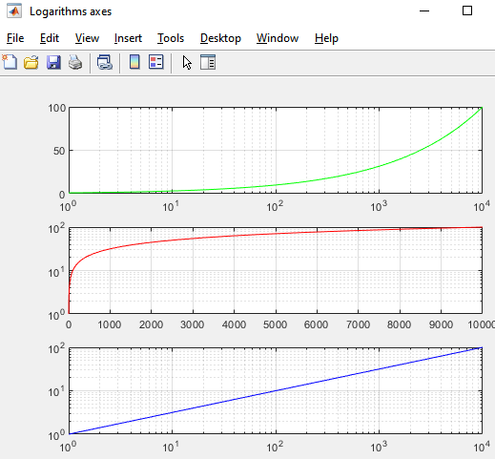Click the 100 y-axis label on the top plot

(57, 108)
